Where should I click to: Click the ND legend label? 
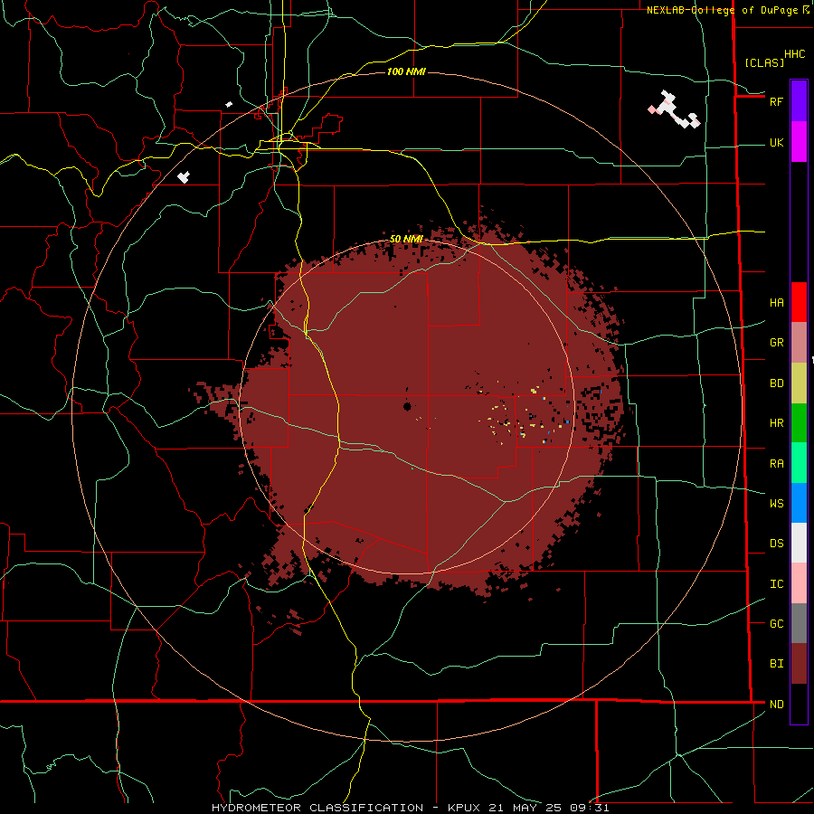point(776,705)
